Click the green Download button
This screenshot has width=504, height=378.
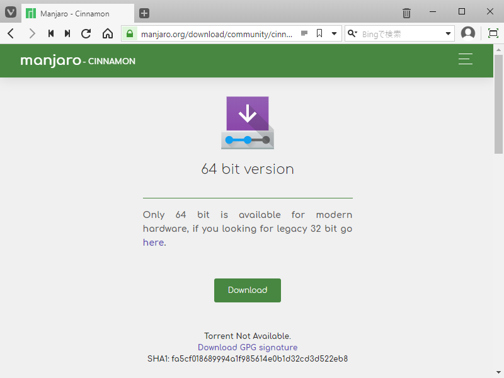(x=248, y=290)
